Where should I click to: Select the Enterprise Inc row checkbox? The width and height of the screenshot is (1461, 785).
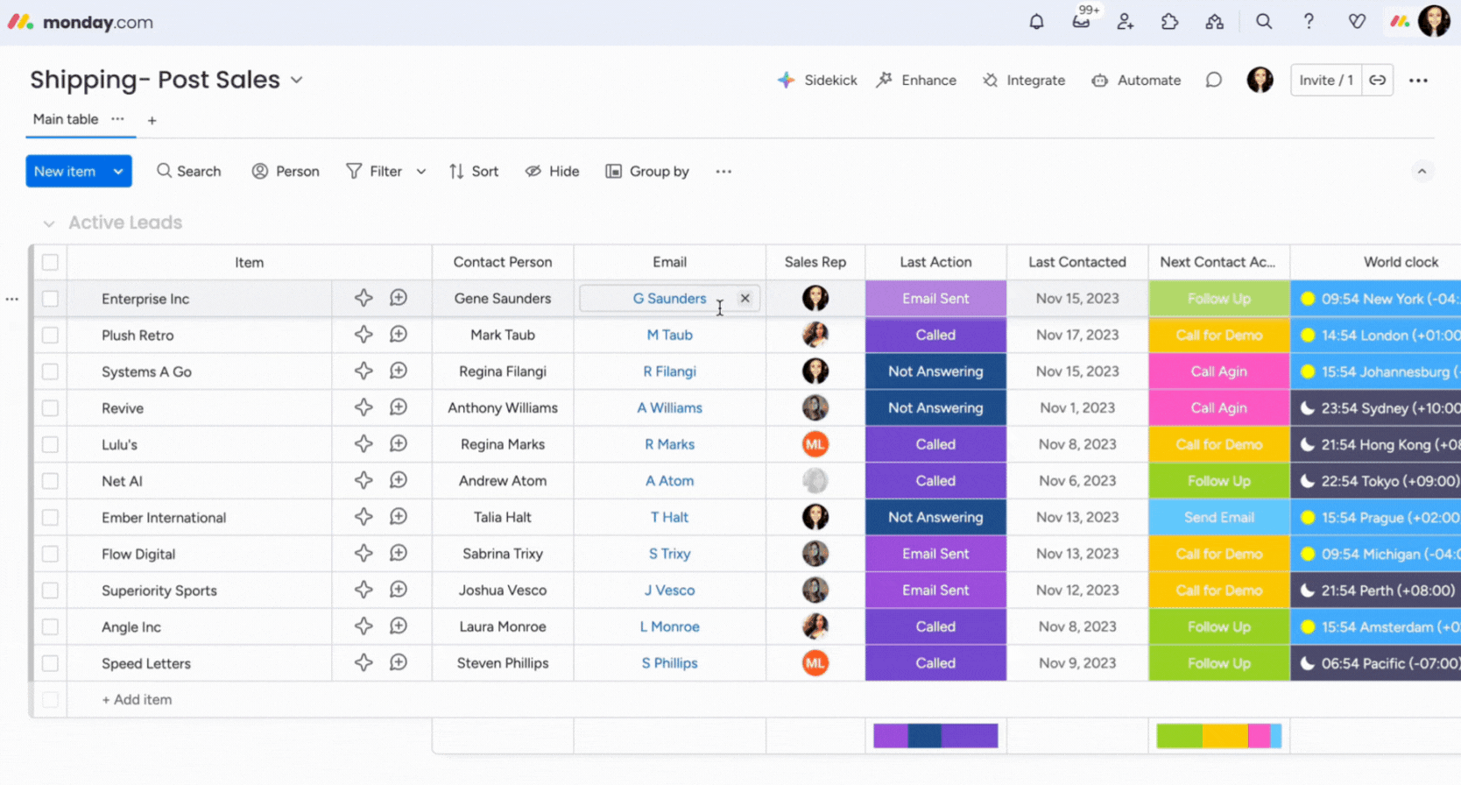tap(51, 299)
